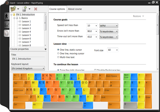Click the red delete X icon
The height and width of the screenshot is (112, 160).
36,9
